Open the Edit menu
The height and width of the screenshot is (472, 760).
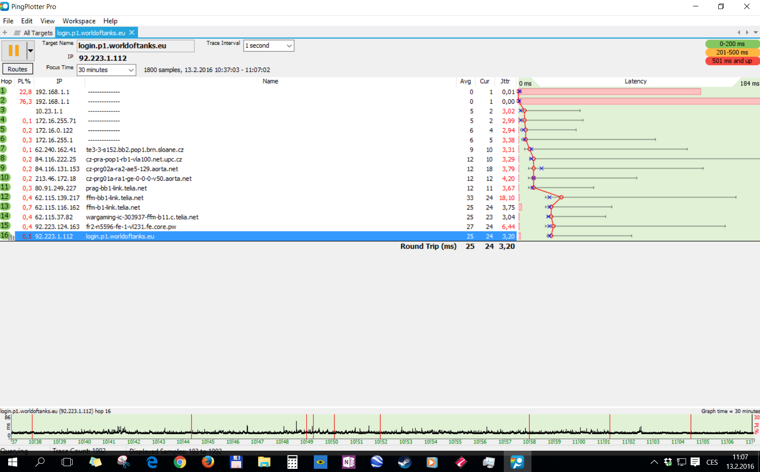click(27, 21)
